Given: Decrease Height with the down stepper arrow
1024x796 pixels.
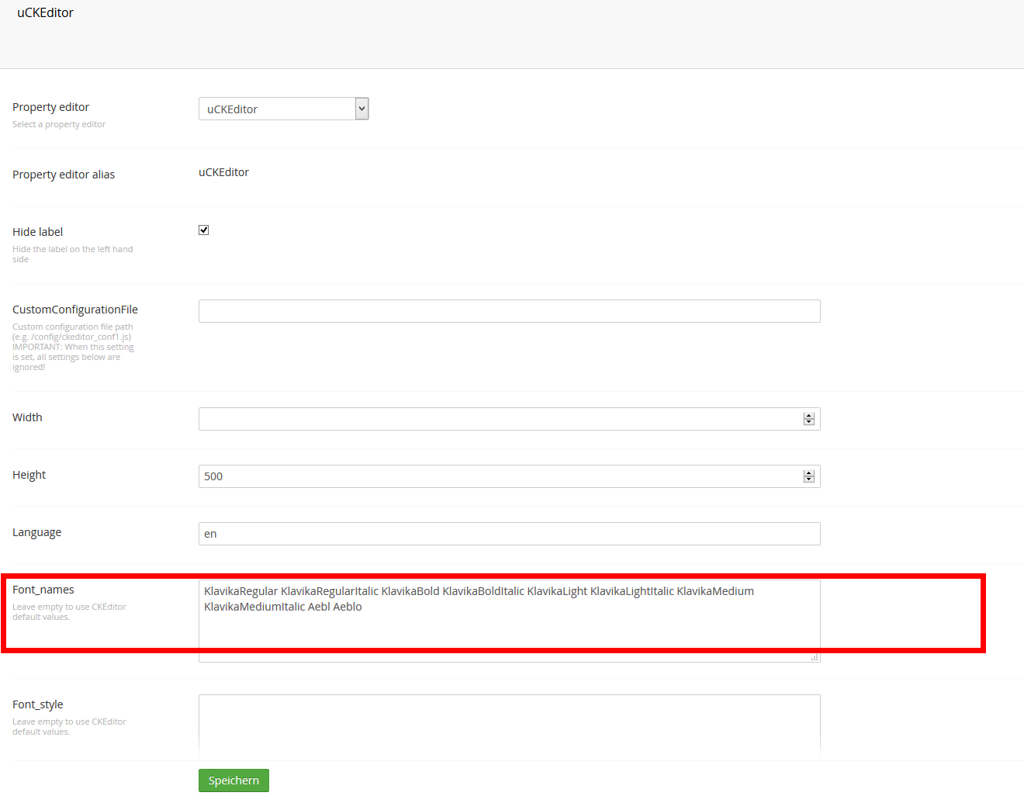Looking at the screenshot, I should point(809,479).
